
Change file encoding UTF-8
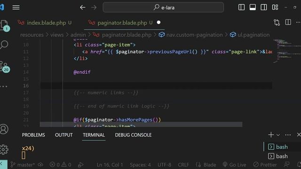pyautogui.click(x=164, y=165)
